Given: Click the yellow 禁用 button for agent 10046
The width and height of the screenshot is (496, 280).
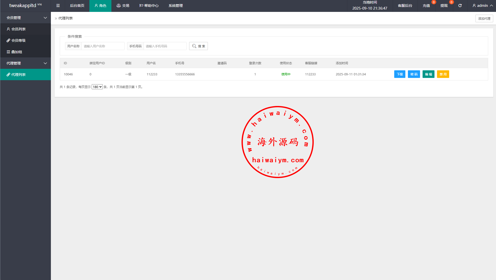Looking at the screenshot, I should coord(443,74).
